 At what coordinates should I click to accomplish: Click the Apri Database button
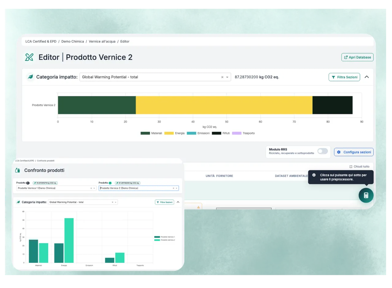coord(357,57)
